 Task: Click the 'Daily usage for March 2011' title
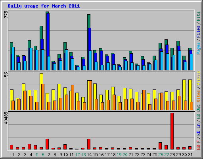click(x=44, y=6)
